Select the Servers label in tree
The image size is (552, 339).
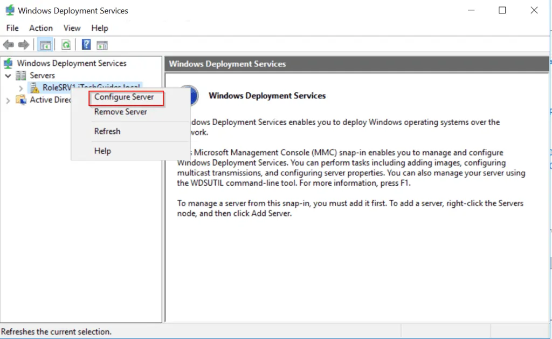coord(42,76)
